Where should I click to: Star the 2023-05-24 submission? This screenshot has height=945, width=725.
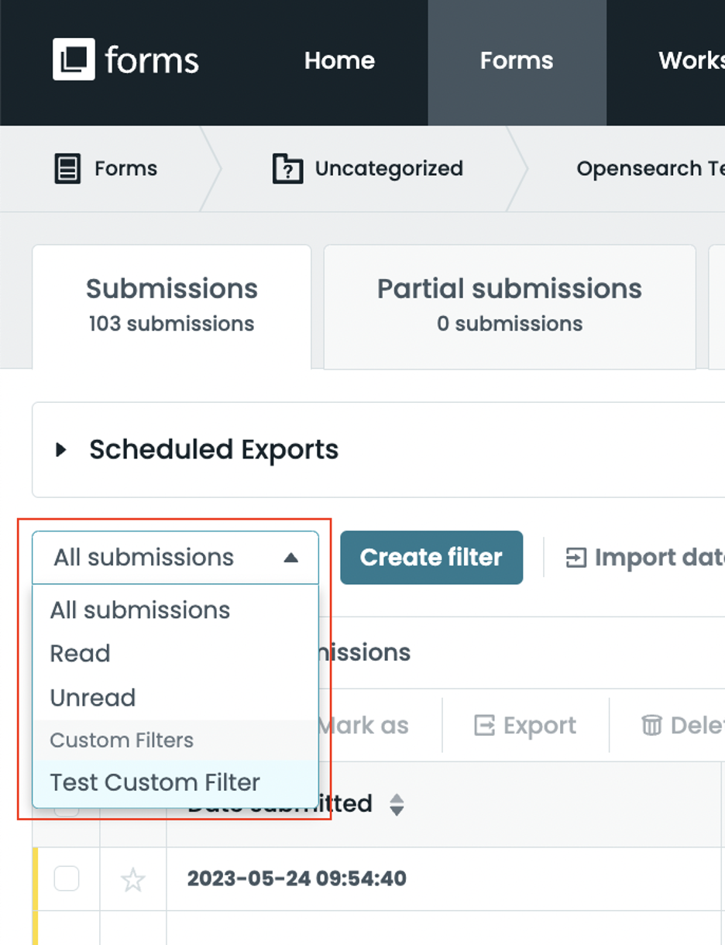point(132,879)
